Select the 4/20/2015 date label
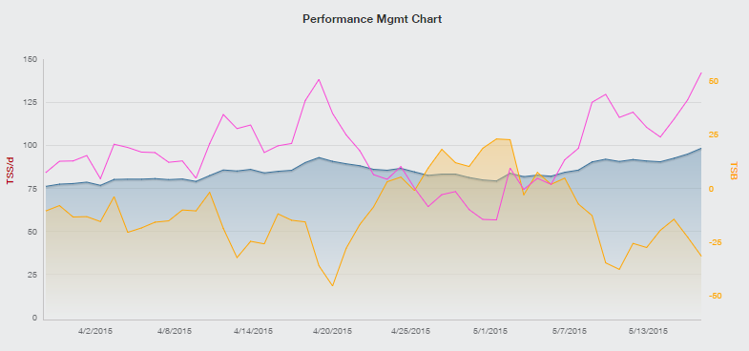 click(332, 331)
